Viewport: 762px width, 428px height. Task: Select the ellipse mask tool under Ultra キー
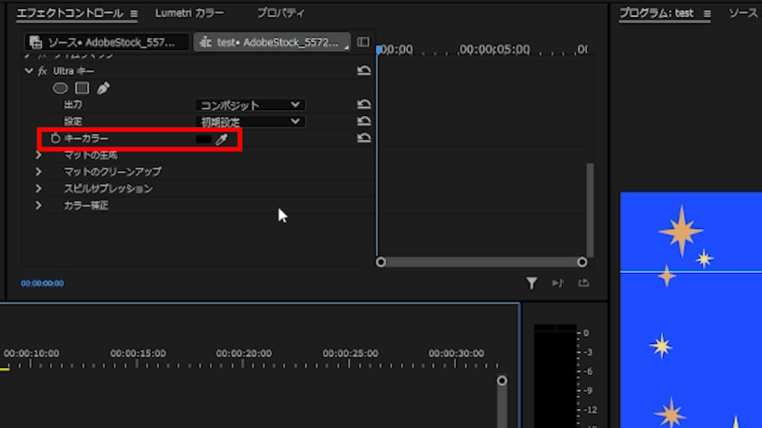[60, 88]
